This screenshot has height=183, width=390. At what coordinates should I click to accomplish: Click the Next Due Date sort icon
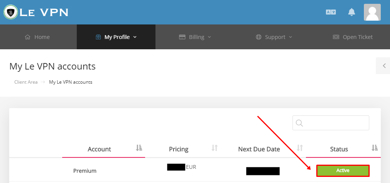pos(300,148)
